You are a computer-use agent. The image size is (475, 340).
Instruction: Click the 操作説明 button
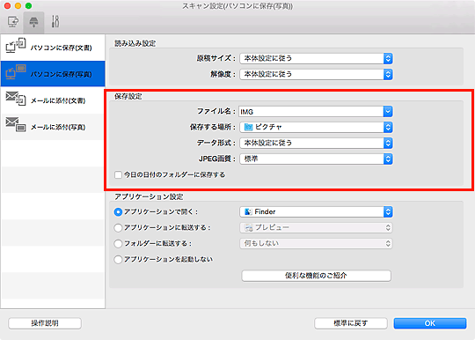point(45,323)
